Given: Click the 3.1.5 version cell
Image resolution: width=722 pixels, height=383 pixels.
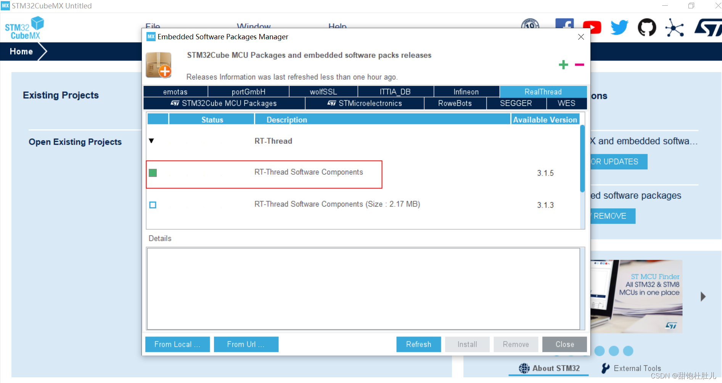Looking at the screenshot, I should [x=545, y=173].
